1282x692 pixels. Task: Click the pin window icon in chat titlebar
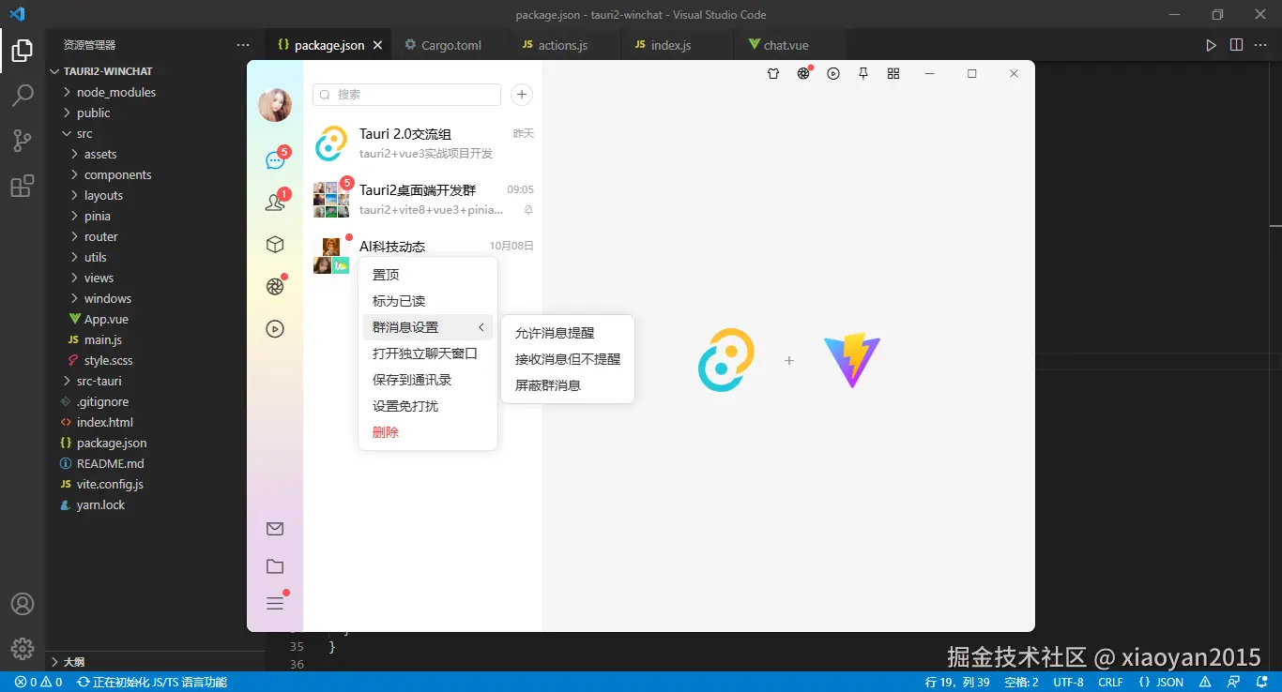[863, 74]
